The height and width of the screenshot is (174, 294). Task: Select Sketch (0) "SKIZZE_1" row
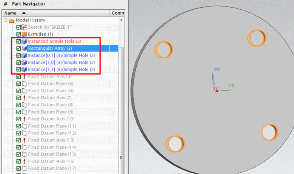(50, 27)
